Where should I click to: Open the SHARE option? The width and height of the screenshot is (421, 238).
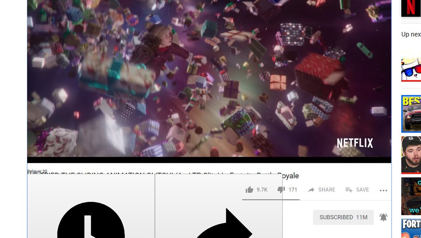pyautogui.click(x=321, y=190)
